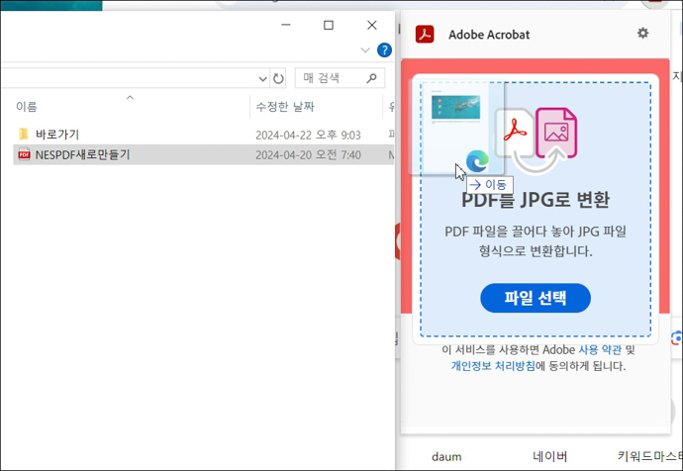Screen dimensions: 683x471
Task: Click the PDF를 JPG로 변환 heading
Action: pos(536,200)
